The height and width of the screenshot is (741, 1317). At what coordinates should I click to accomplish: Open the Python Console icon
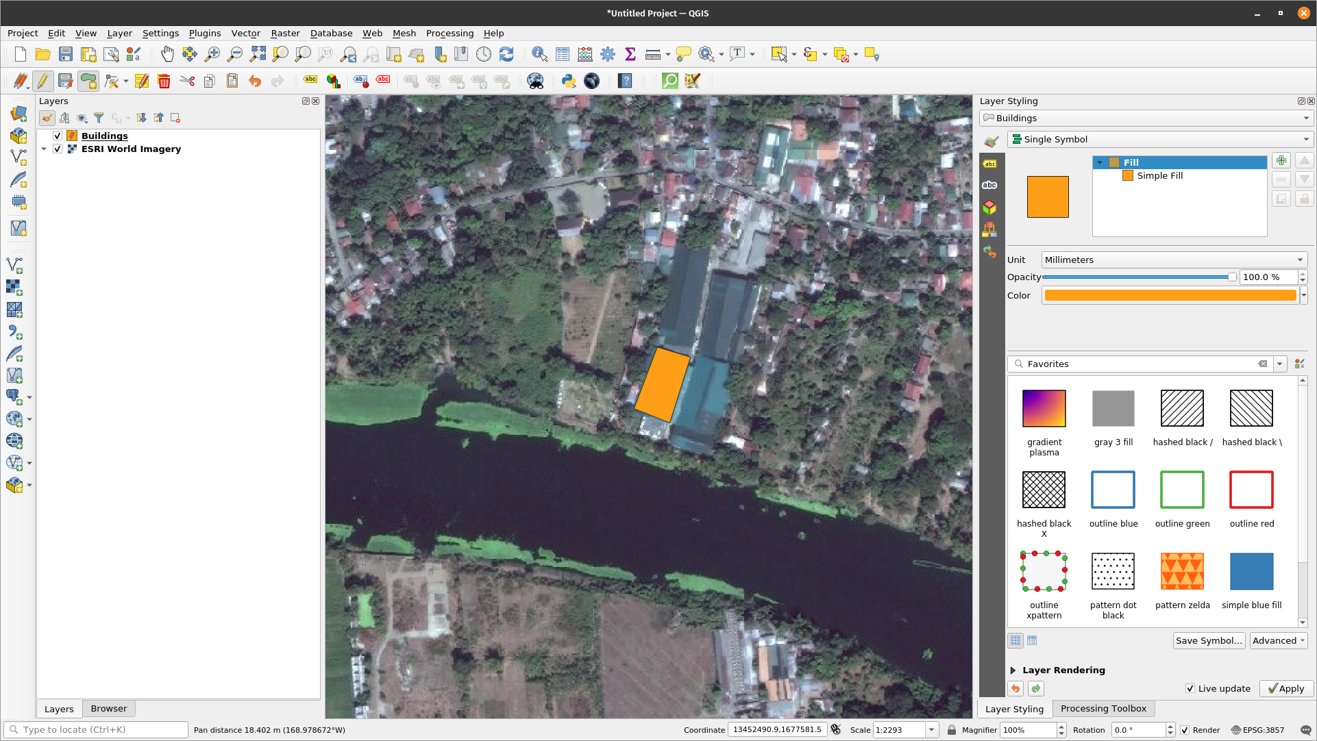point(568,81)
